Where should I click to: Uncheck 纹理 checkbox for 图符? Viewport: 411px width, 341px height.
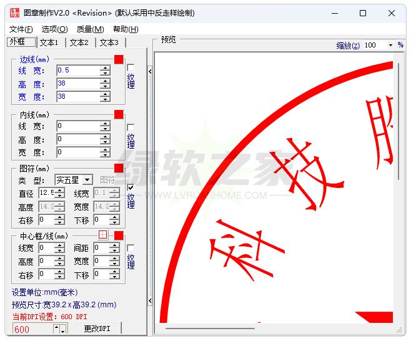click(131, 187)
